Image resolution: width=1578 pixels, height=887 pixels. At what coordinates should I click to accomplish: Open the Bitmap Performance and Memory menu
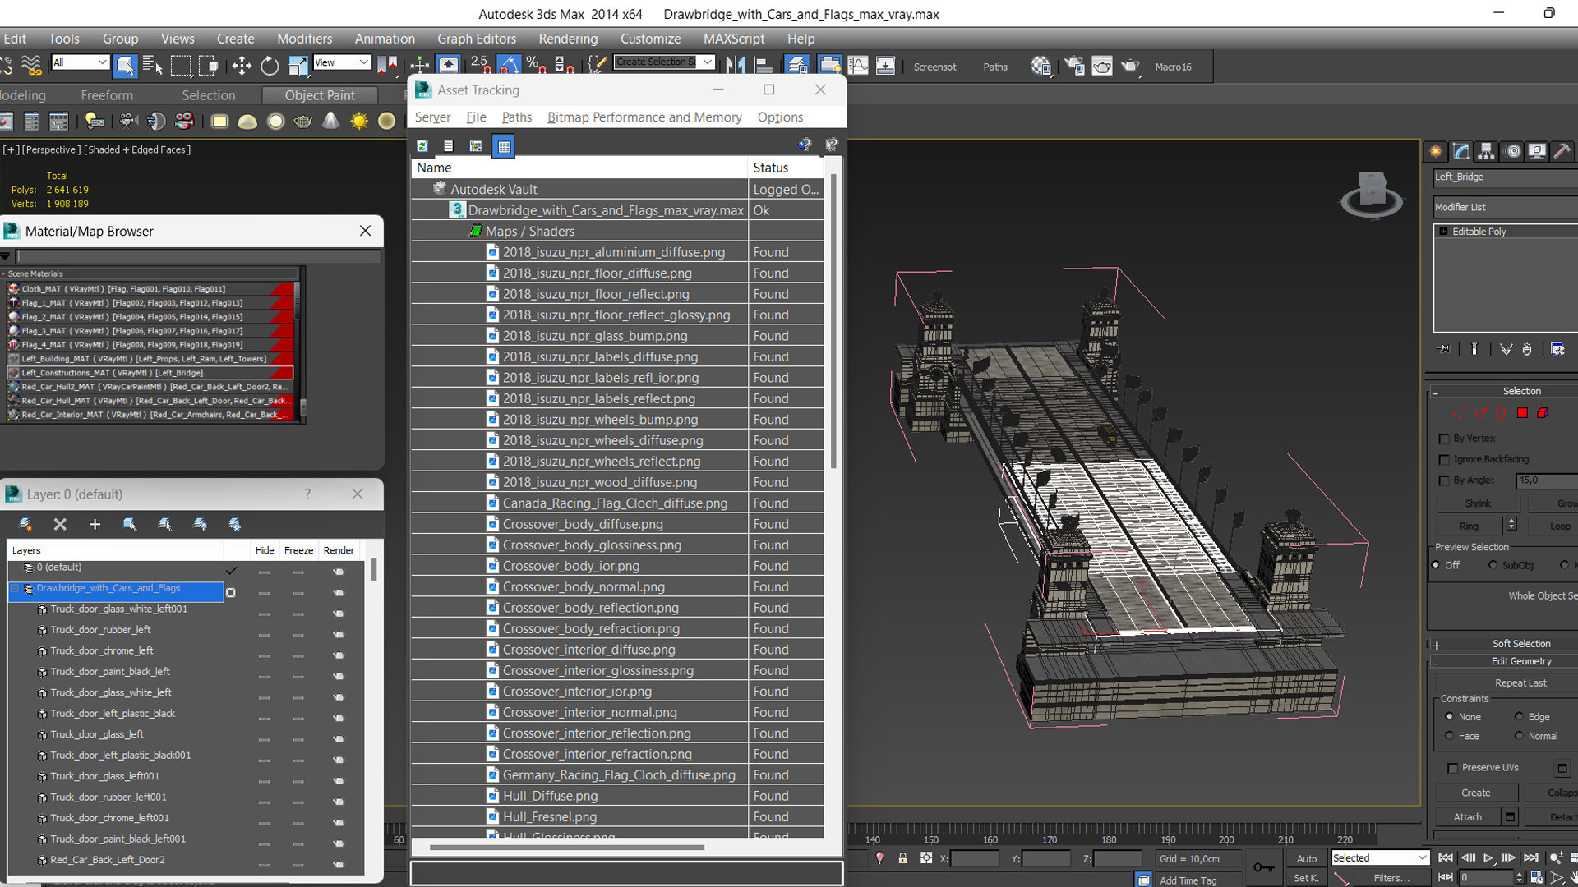(644, 117)
